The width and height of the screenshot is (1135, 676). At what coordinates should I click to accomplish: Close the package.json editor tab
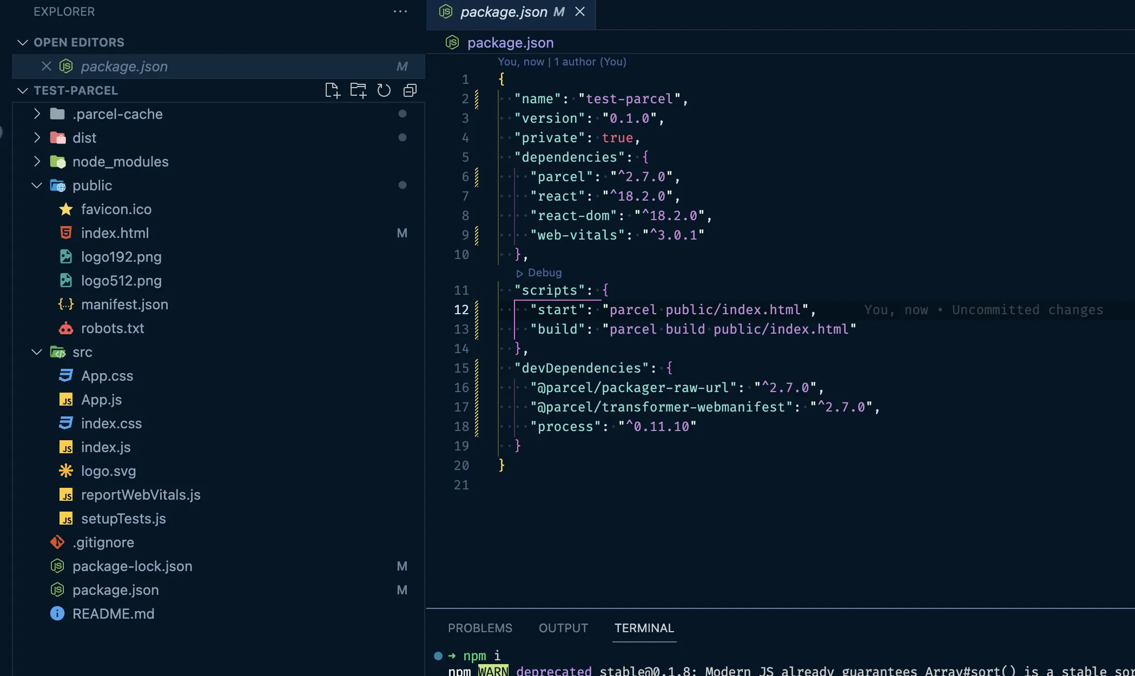[x=580, y=11]
